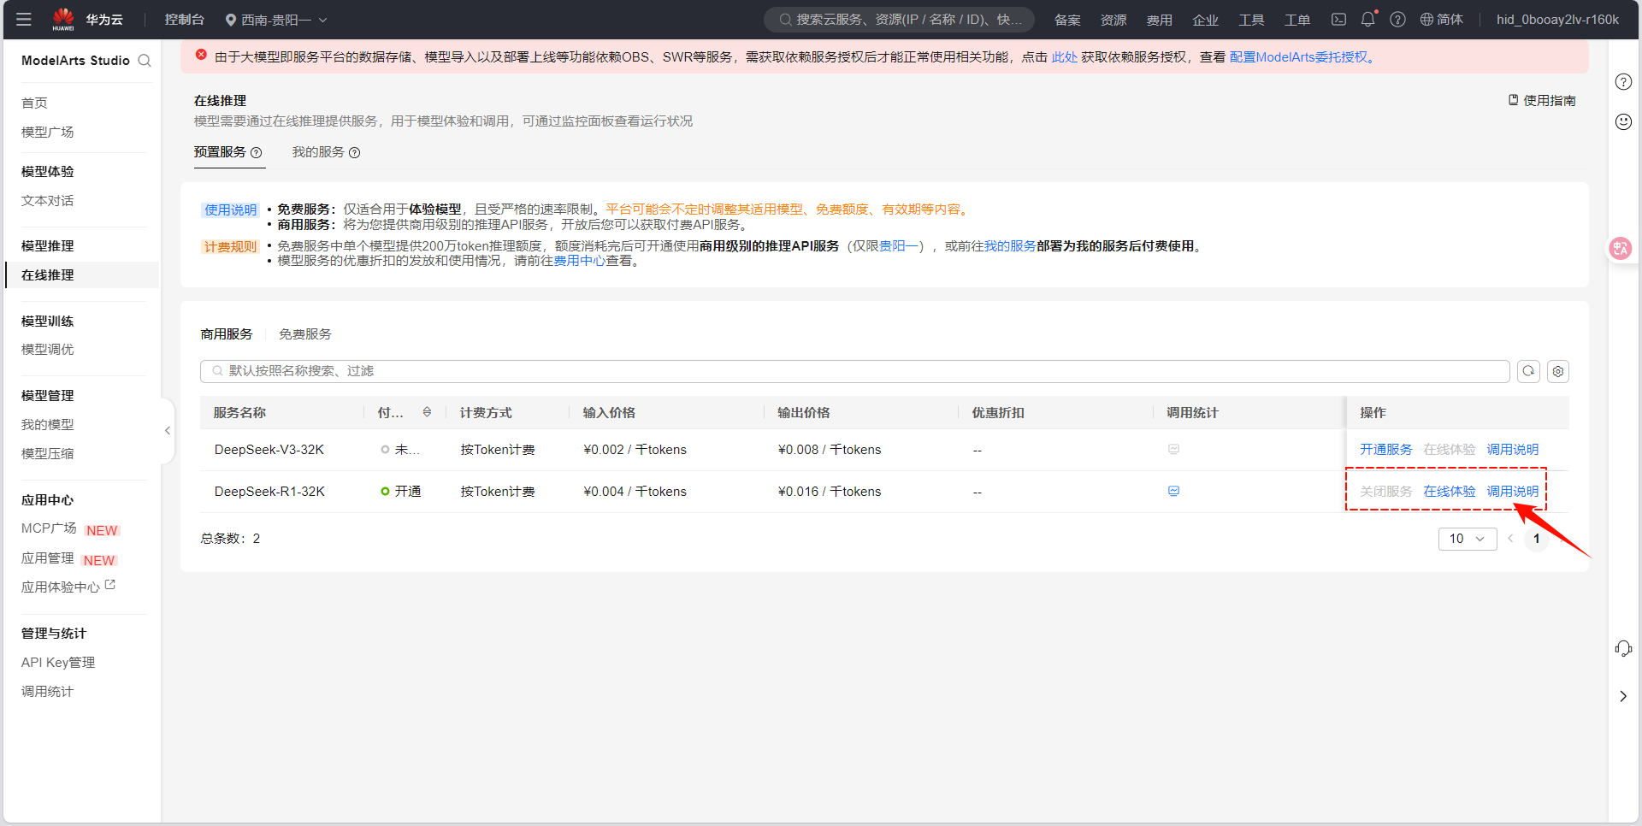
Task: Open the hamburger main menu
Action: point(24,19)
